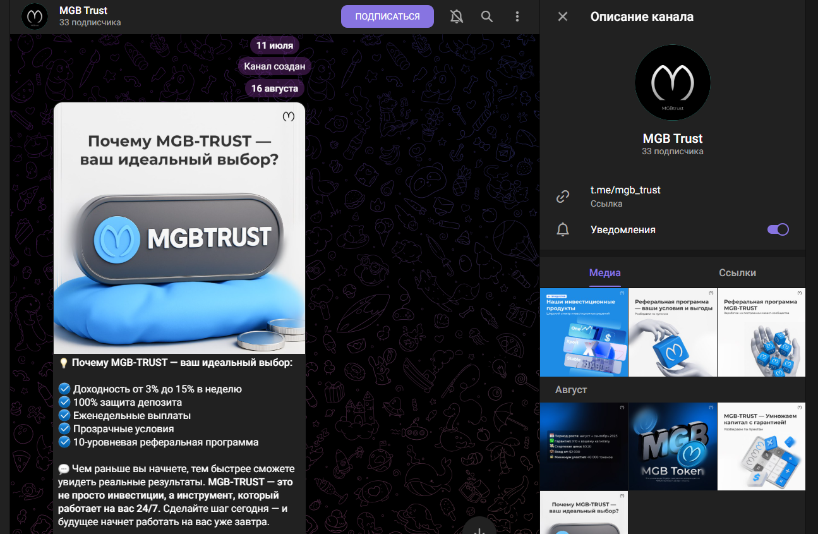This screenshot has height=534, width=818.
Task: Click the muted bell icon in header
Action: click(x=456, y=16)
